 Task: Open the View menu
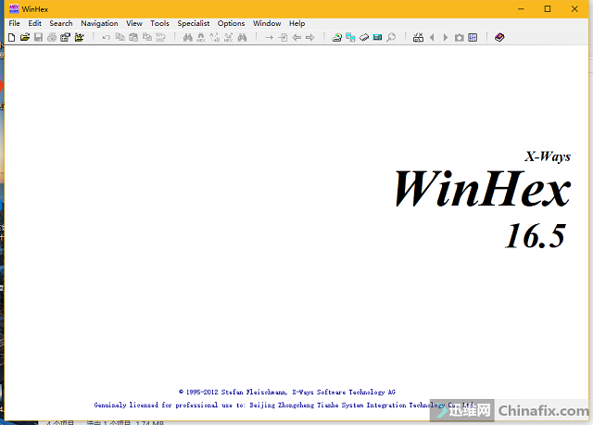pos(134,23)
